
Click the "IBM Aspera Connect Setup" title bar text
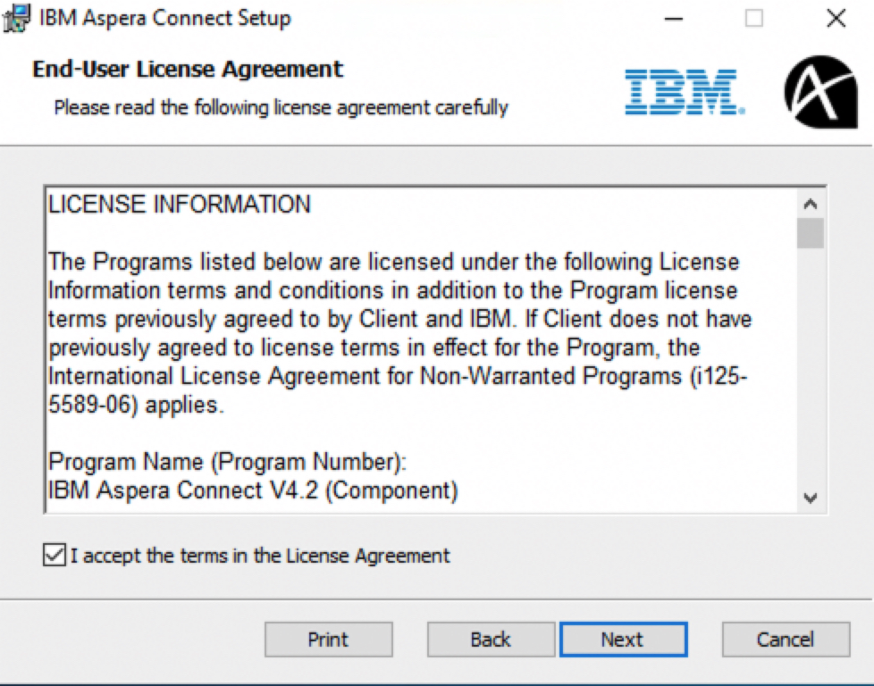pyautogui.click(x=165, y=19)
